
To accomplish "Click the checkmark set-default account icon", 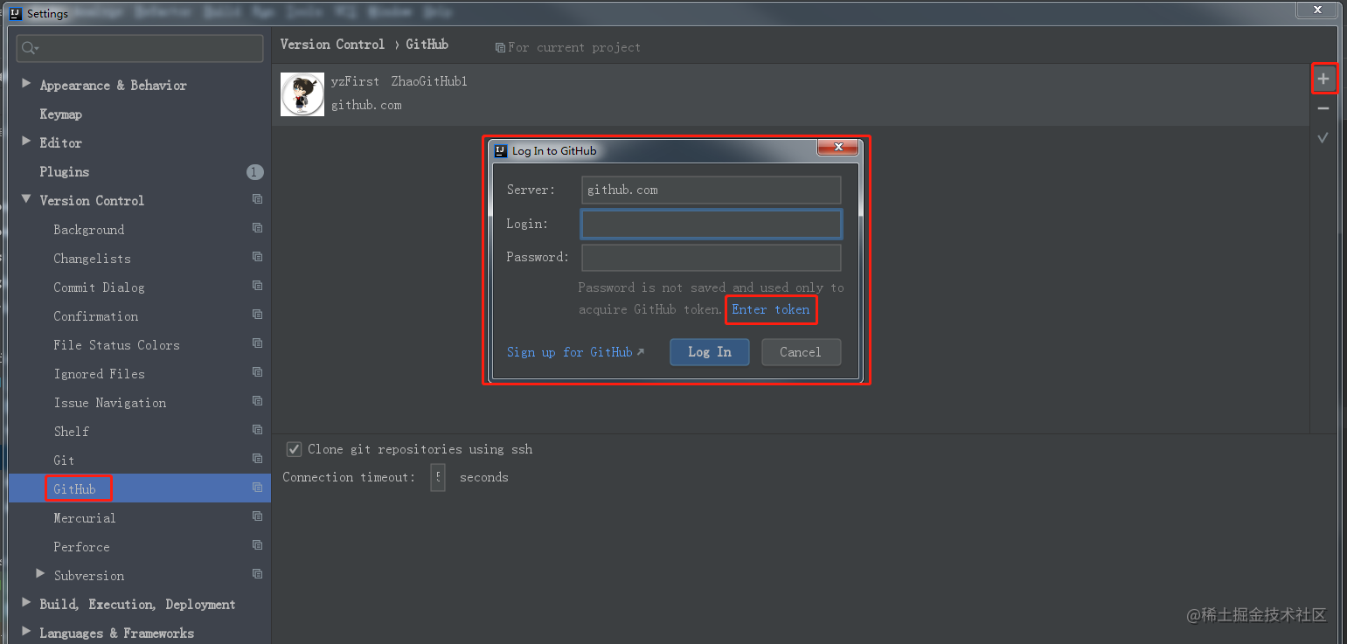I will tap(1323, 137).
